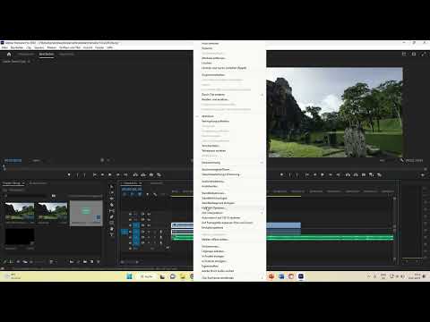Screen dimensions: 430x322
Task: Expand Clip-Keyframes einblenden submenu
Action: point(229,277)
